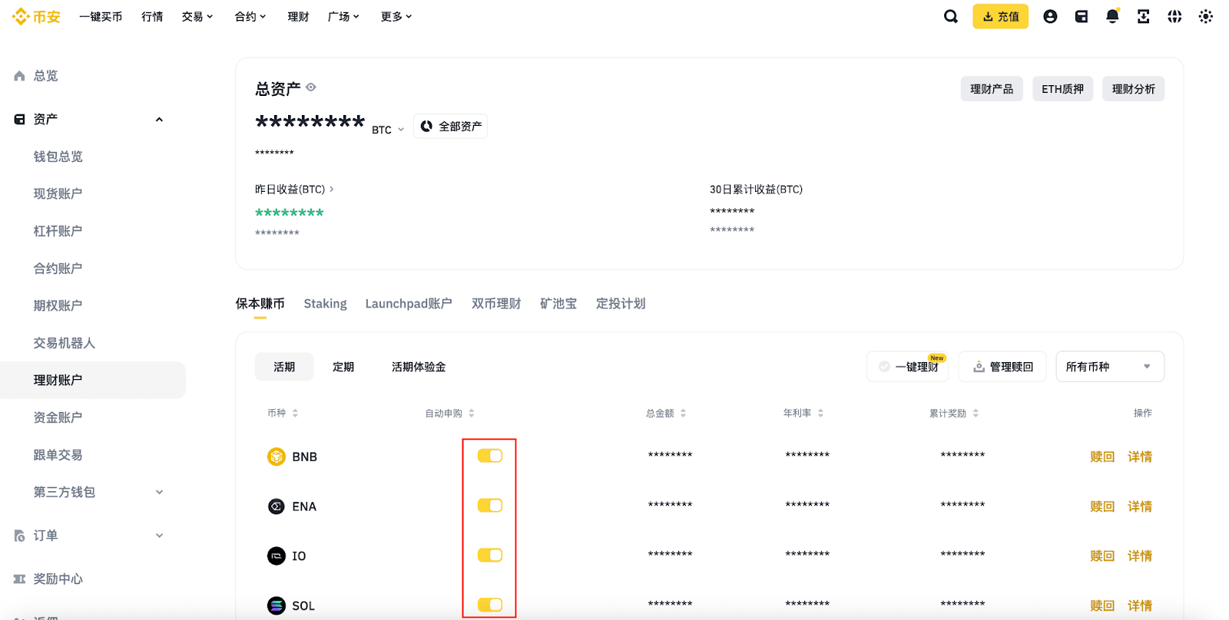The height and width of the screenshot is (620, 1229).
Task: Sort by 自动申购 column arrows
Action: click(x=472, y=413)
